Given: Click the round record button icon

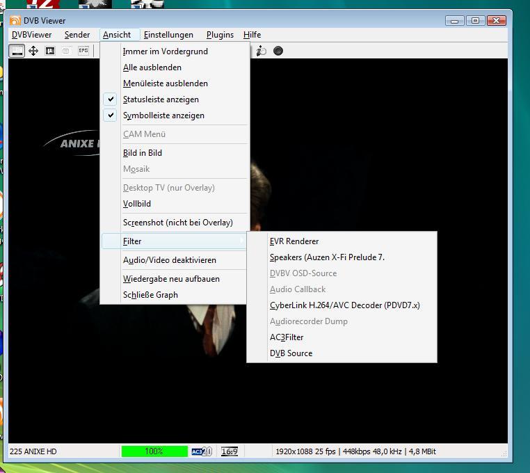Looking at the screenshot, I should pyautogui.click(x=278, y=51).
